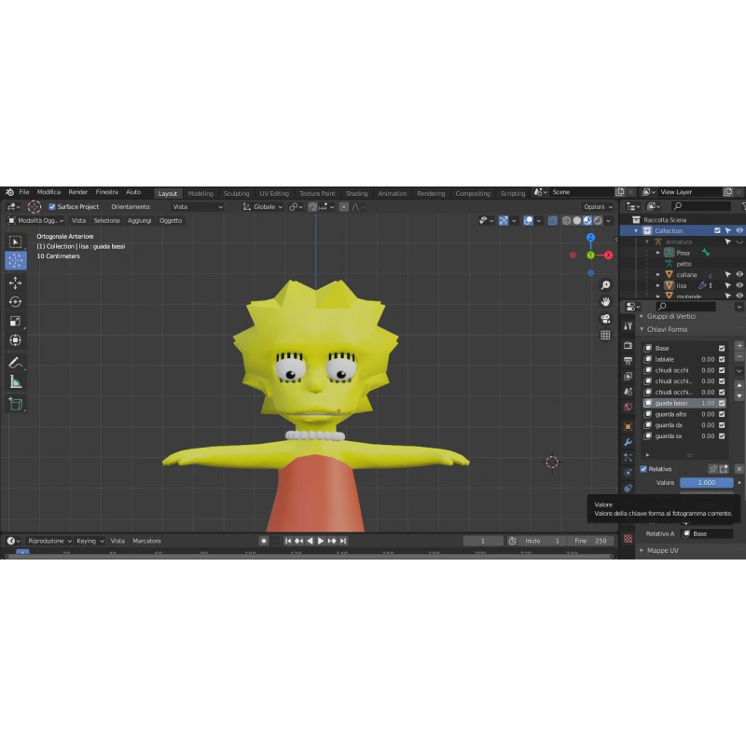This screenshot has height=746, width=746.
Task: Move shape key down arrow
Action: coord(739,395)
